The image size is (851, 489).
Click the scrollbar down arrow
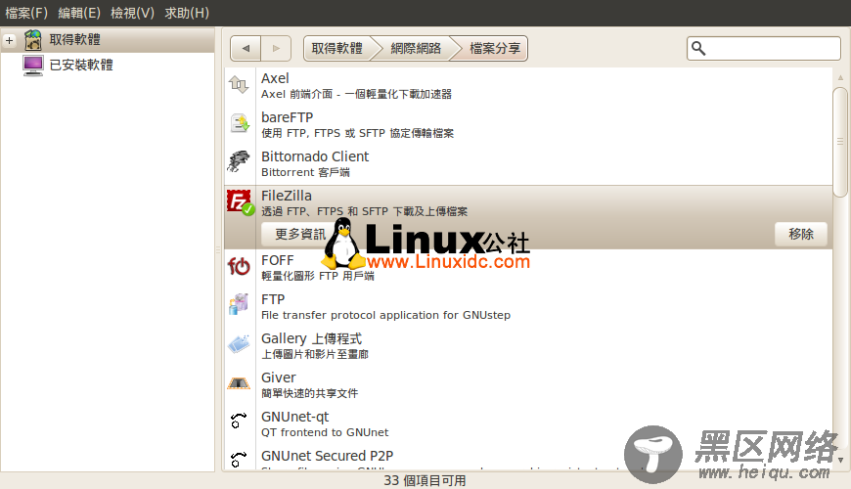pos(840,460)
